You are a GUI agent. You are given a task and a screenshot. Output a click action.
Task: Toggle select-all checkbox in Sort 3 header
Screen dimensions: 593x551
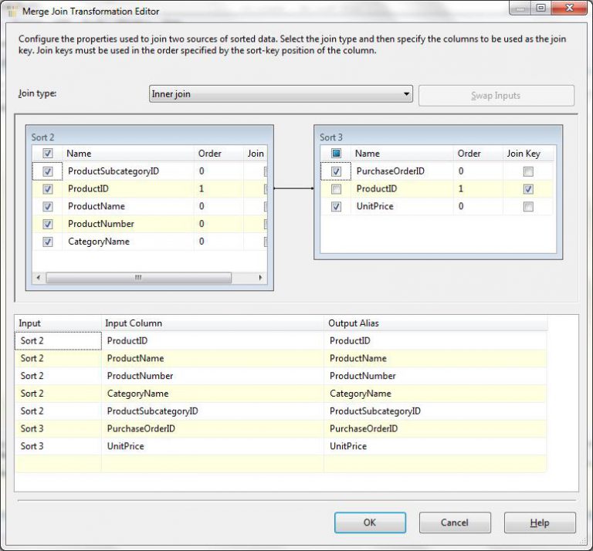[336, 154]
